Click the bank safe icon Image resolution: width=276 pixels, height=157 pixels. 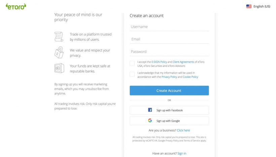tap(59, 68)
